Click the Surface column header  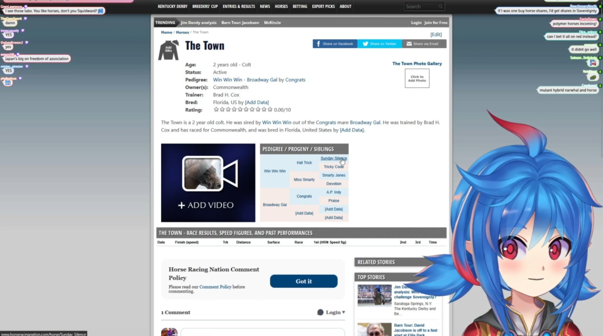pos(274,242)
